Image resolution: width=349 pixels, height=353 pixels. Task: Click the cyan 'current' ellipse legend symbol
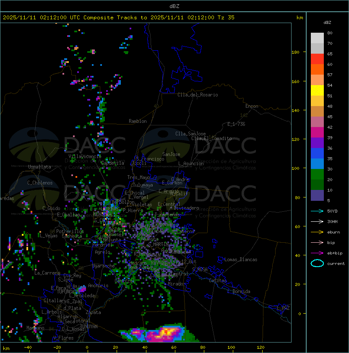pos(317,263)
